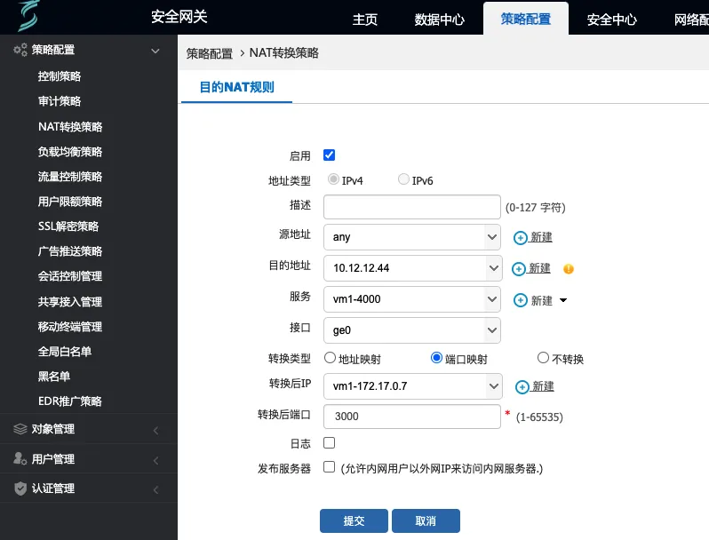Focus the 描述 text input field

click(x=412, y=207)
